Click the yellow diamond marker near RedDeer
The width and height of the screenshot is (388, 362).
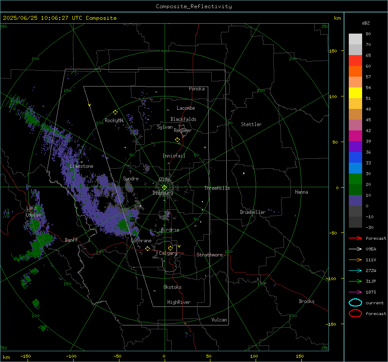[x=177, y=139]
